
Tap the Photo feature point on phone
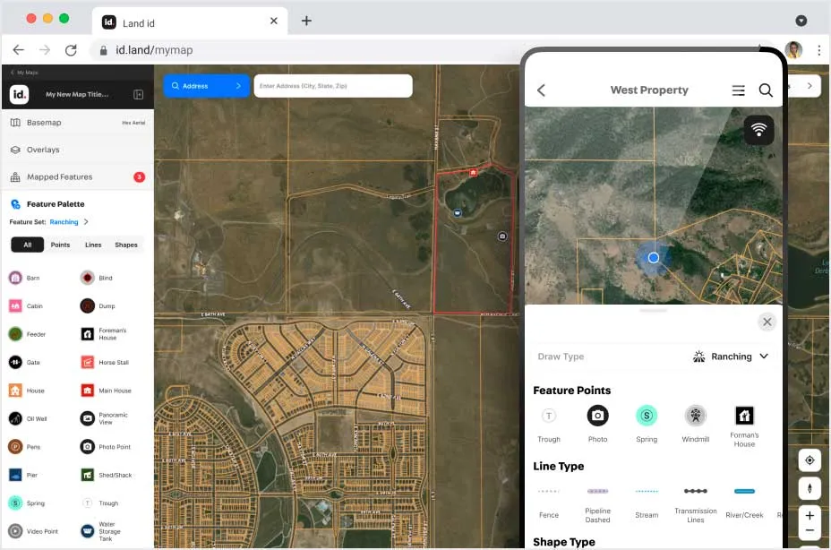597,416
